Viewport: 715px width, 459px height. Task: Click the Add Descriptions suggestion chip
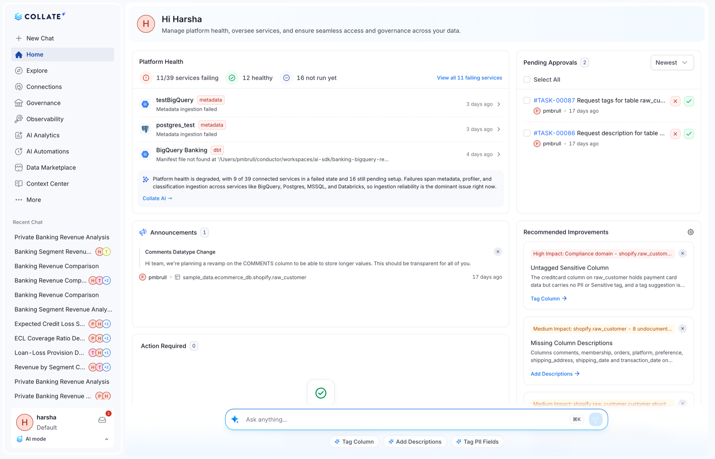click(x=415, y=441)
